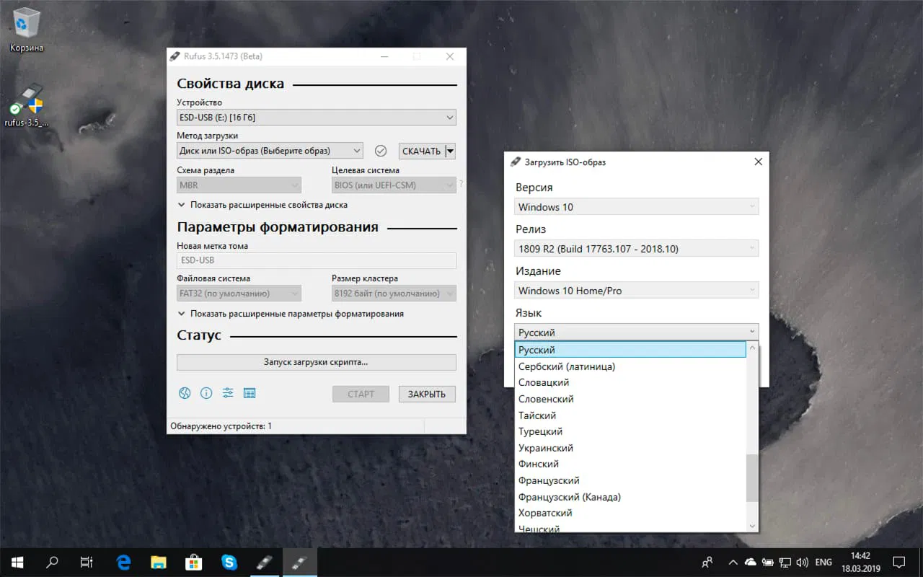Screen dimensions: 923x577
Task: Open the arrow next to СКАЧАТЬ button
Action: [x=451, y=151]
